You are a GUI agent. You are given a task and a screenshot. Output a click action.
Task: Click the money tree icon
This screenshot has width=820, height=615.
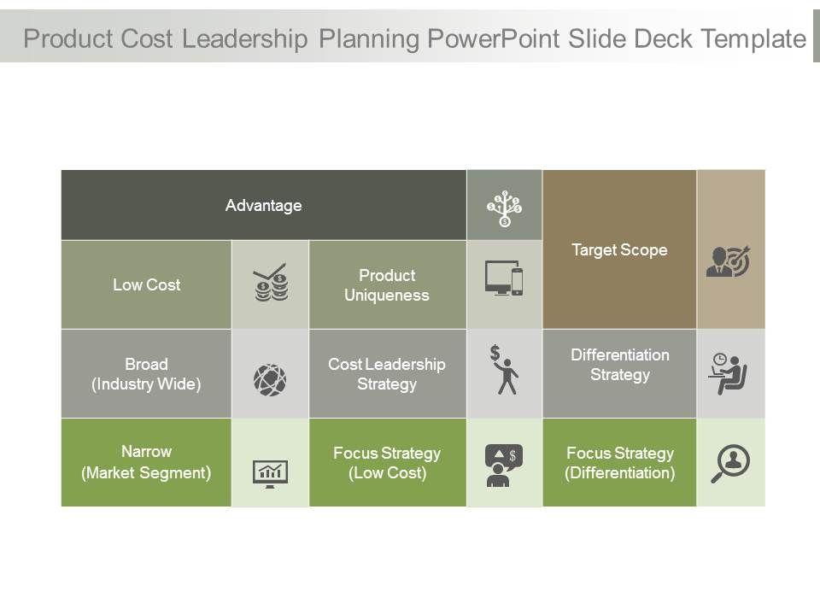click(x=504, y=206)
